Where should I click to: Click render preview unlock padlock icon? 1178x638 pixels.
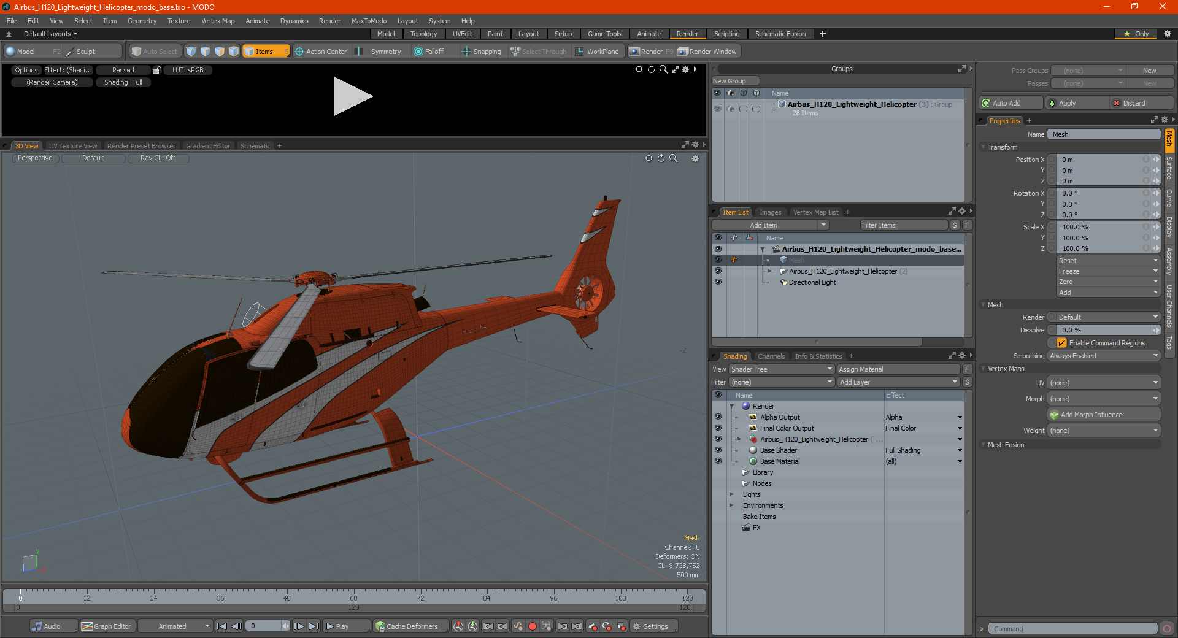pos(157,70)
